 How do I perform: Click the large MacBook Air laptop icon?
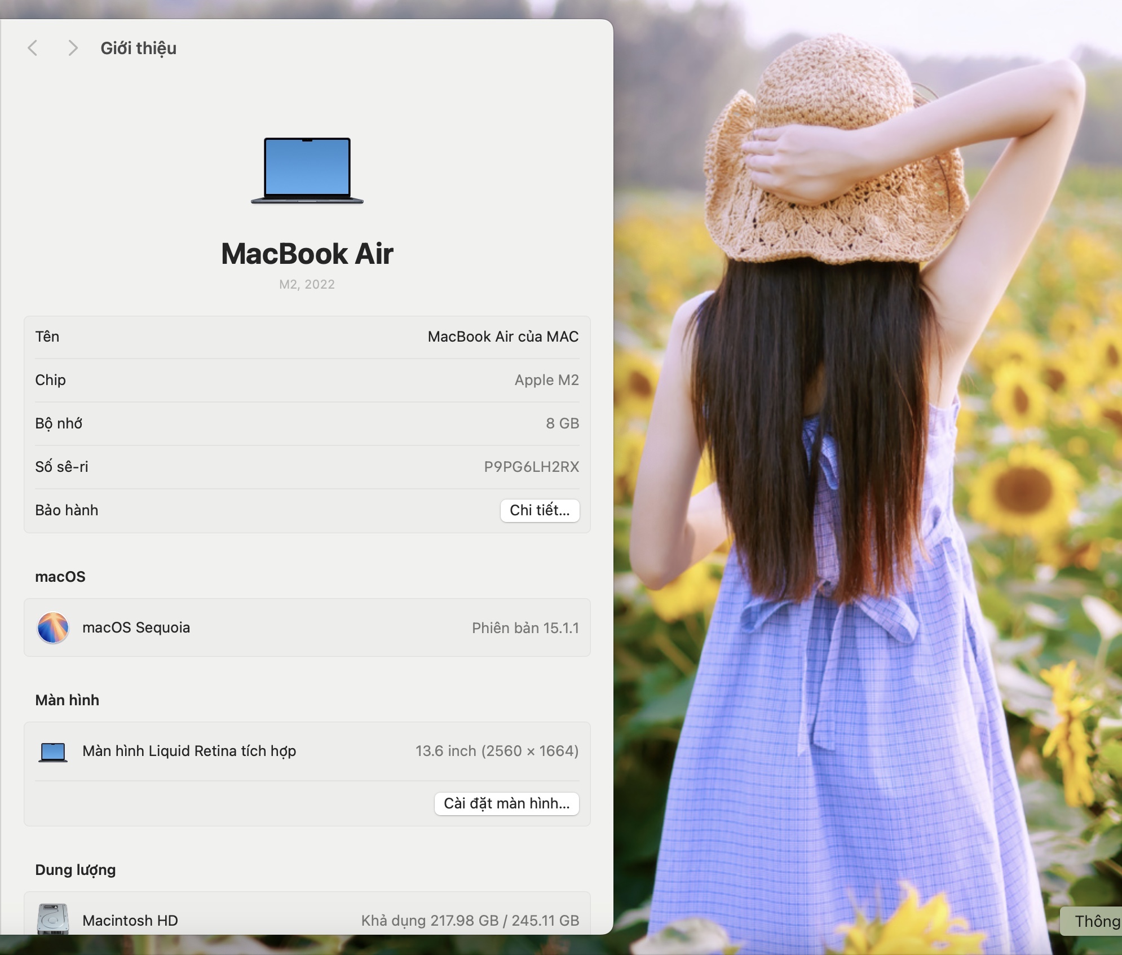[x=307, y=170]
